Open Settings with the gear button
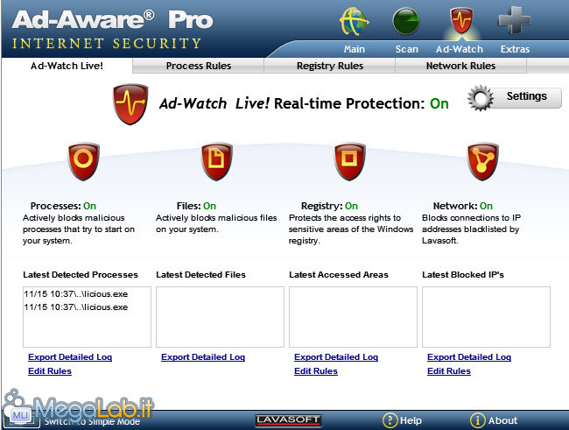The image size is (569, 430). tap(515, 97)
